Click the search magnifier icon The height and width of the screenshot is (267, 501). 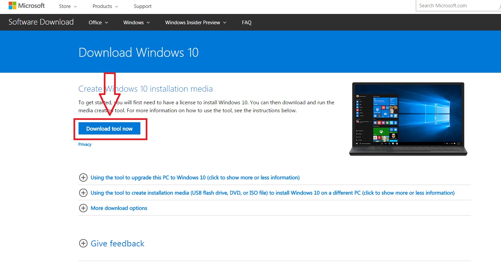(x=499, y=5)
